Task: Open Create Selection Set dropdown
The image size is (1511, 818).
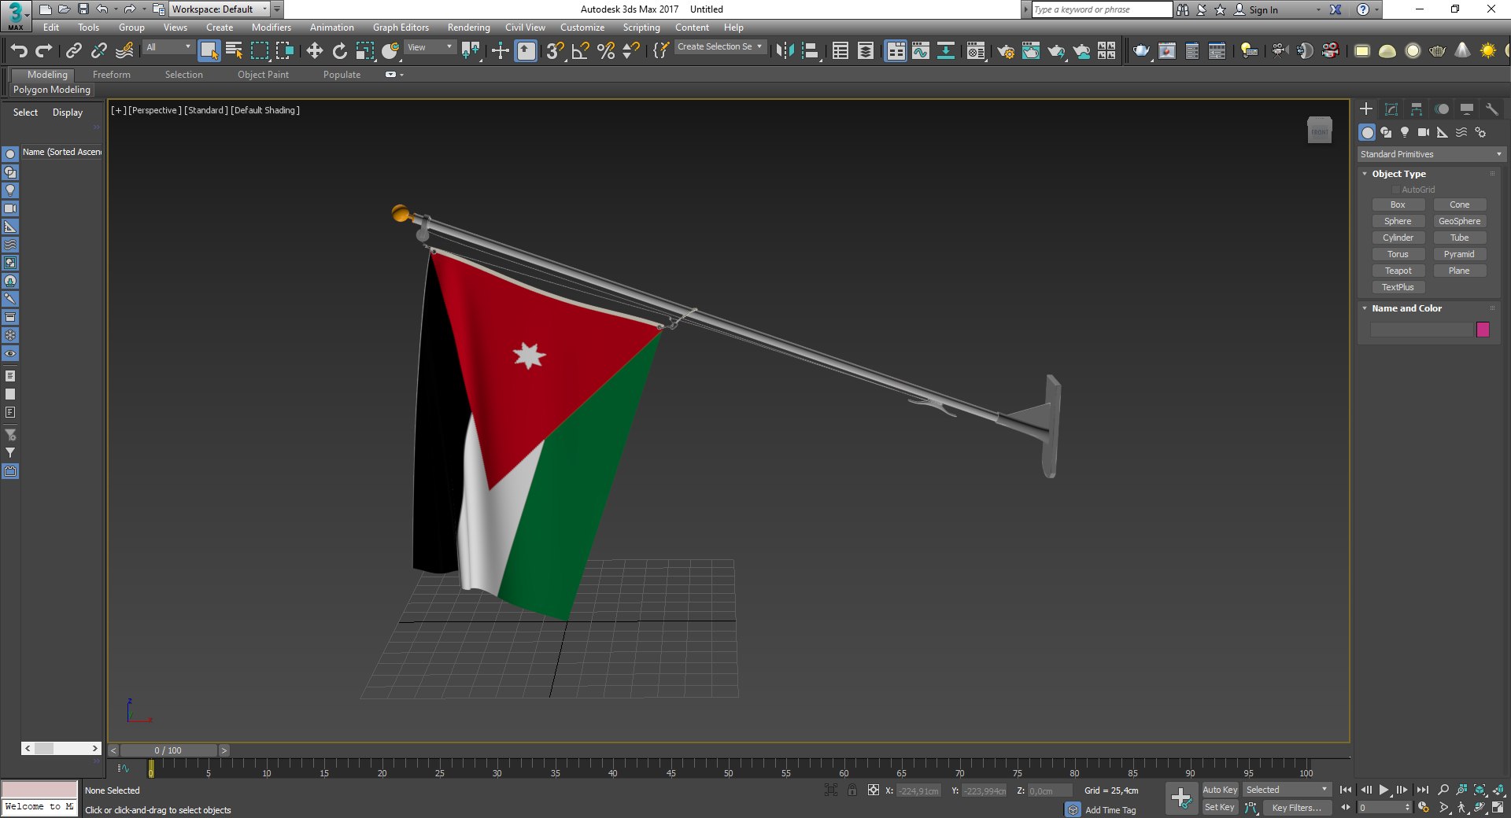Action: click(719, 47)
